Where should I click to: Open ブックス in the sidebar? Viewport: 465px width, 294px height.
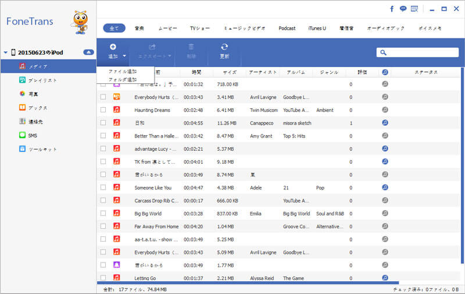pyautogui.click(x=38, y=108)
